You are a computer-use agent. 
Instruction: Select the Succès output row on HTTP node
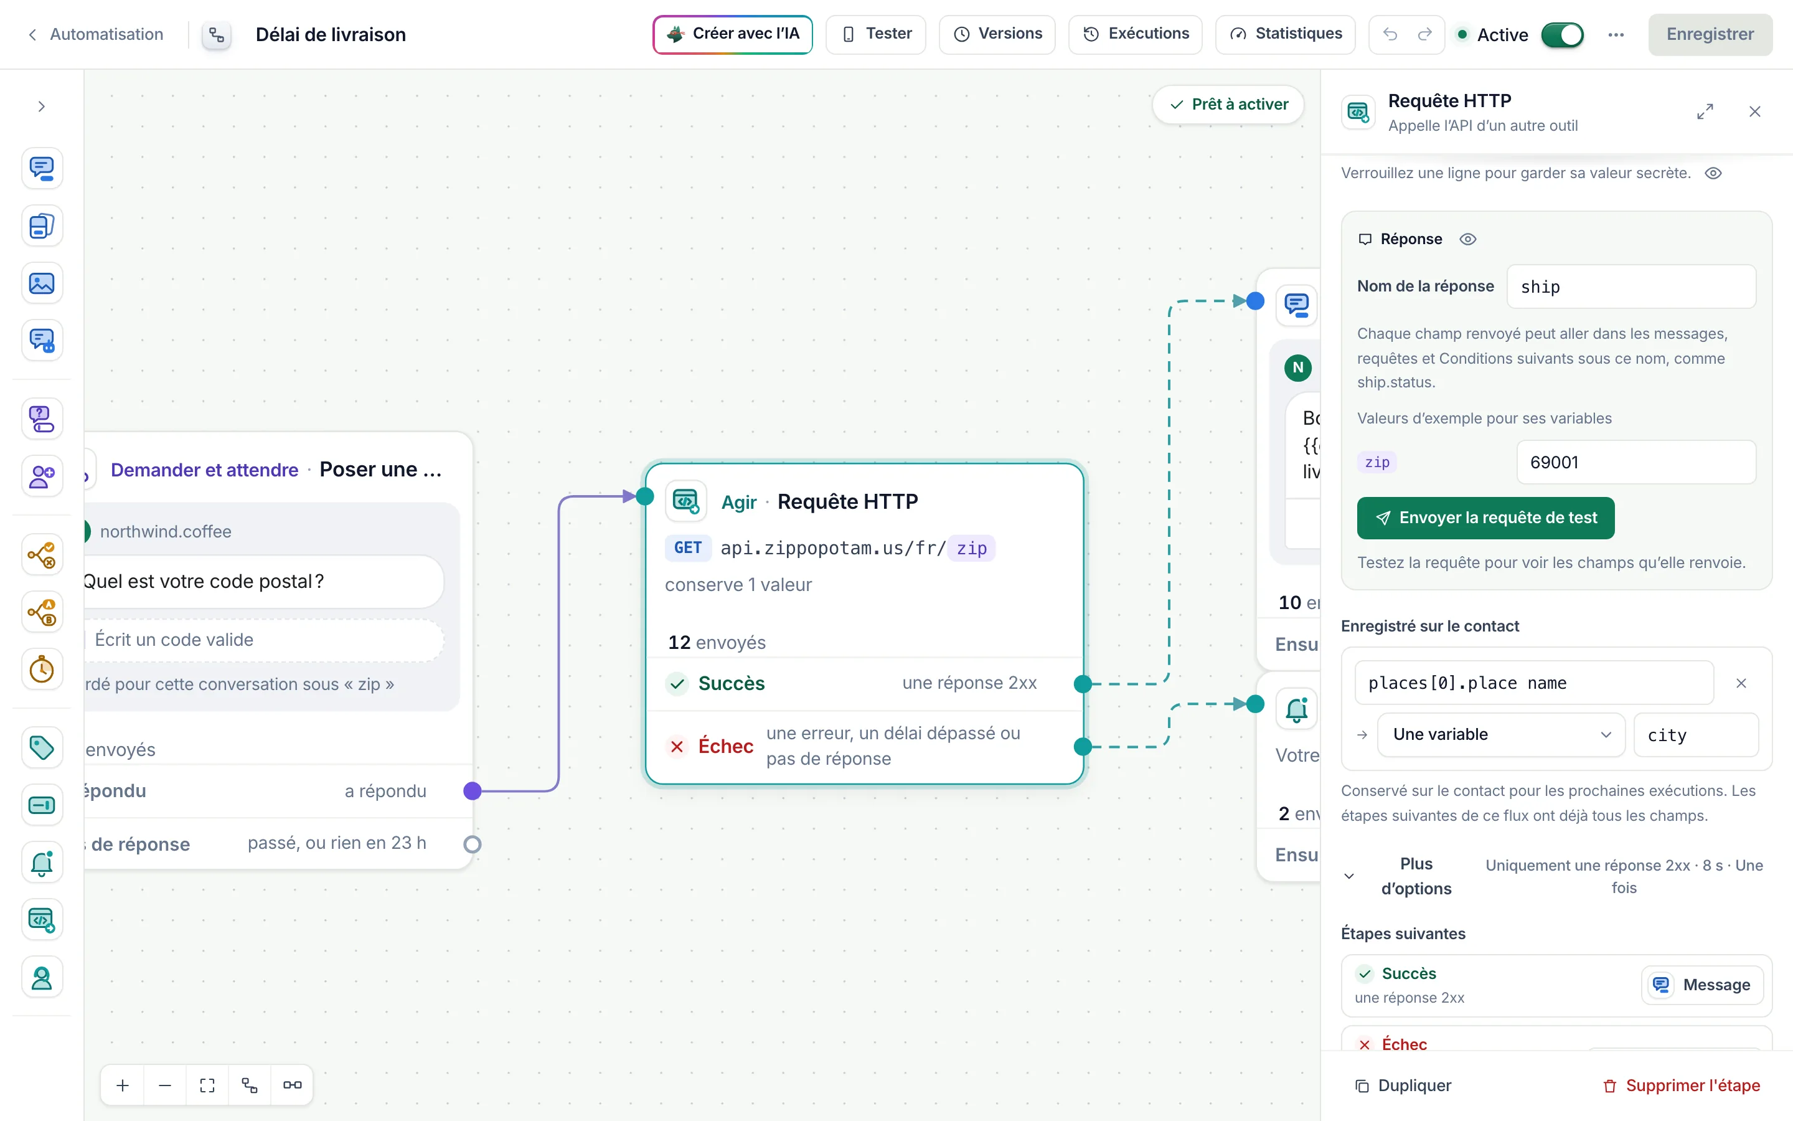[x=864, y=684]
